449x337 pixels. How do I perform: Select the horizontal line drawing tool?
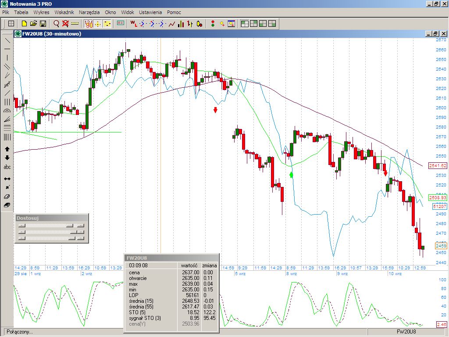pyautogui.click(x=7, y=49)
